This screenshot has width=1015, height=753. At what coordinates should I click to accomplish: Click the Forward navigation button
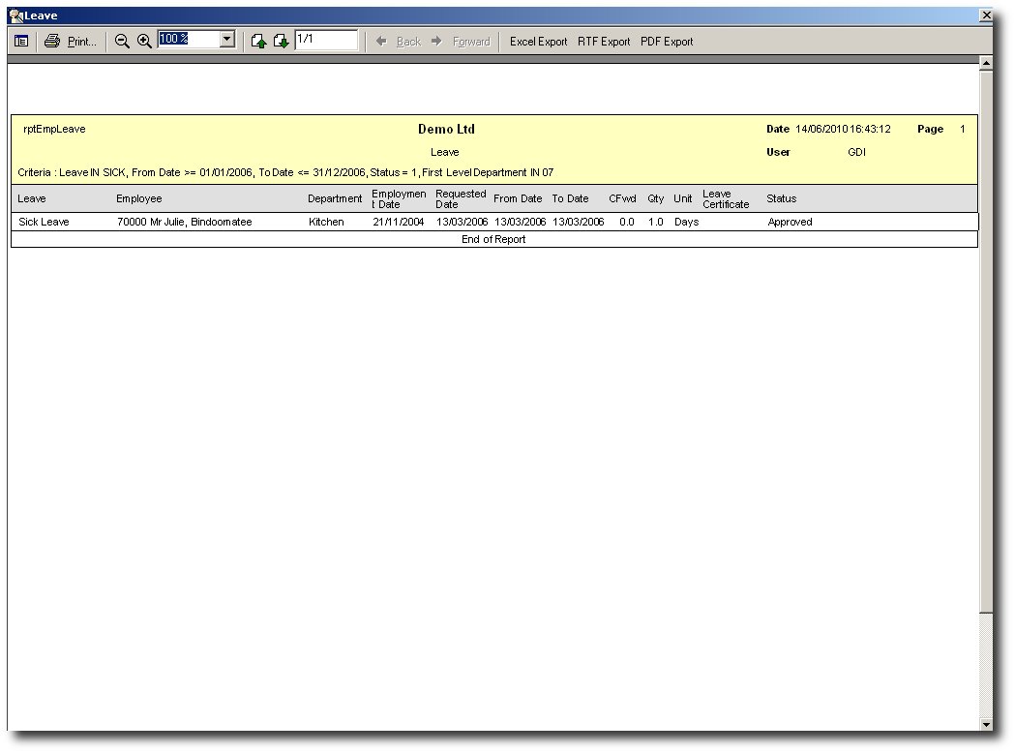click(x=461, y=42)
